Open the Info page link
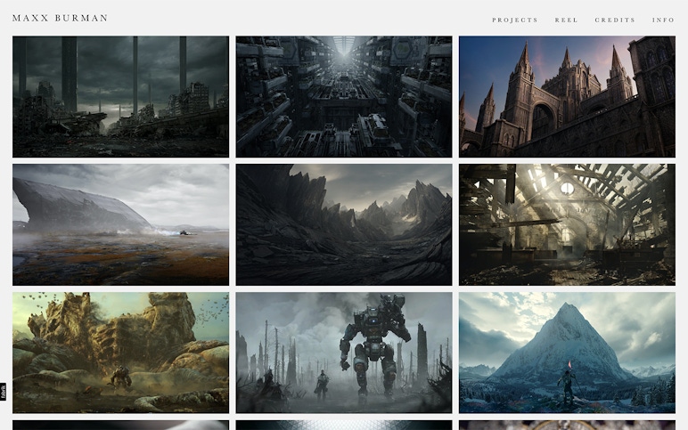Viewport: 688px width, 430px height. (663, 20)
